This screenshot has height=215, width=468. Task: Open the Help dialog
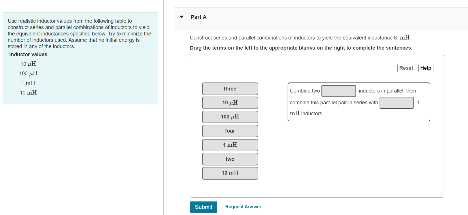pyautogui.click(x=426, y=68)
